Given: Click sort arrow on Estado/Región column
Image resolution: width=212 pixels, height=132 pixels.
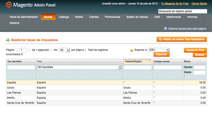Looking at the screenshot, I should (150, 61).
